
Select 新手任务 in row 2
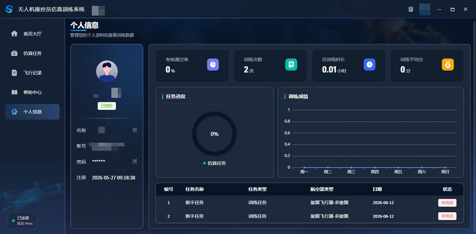coord(195,216)
